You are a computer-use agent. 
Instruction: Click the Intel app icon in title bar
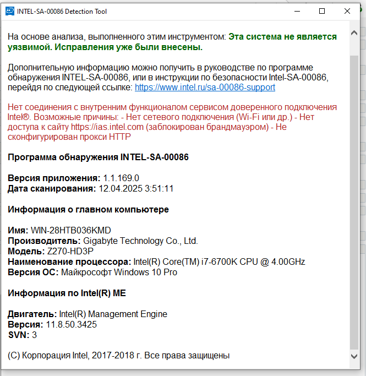point(10,11)
